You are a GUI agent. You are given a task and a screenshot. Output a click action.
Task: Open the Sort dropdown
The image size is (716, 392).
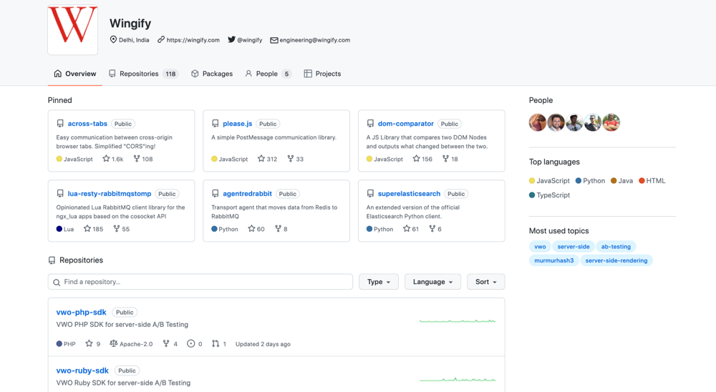pyautogui.click(x=486, y=282)
